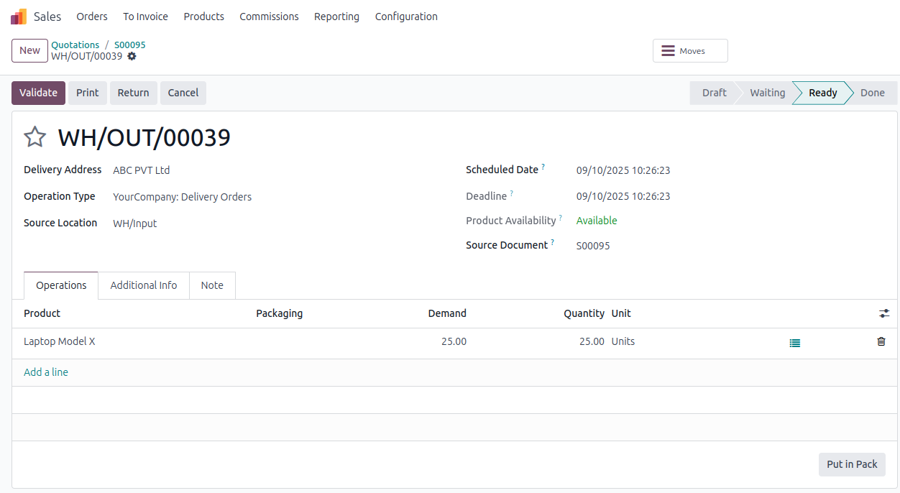Open the S00095 quotation breadcrumb link
Viewport: 900px width, 493px height.
pyautogui.click(x=129, y=45)
